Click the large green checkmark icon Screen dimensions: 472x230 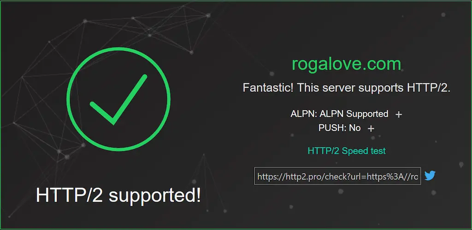tap(118, 100)
